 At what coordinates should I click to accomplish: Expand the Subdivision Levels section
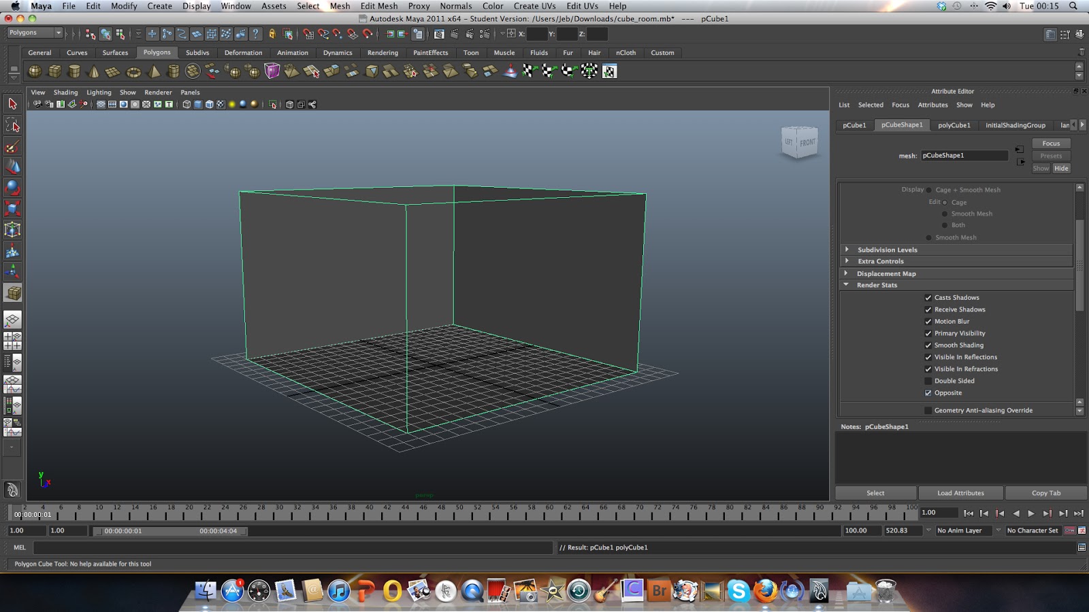[847, 250]
